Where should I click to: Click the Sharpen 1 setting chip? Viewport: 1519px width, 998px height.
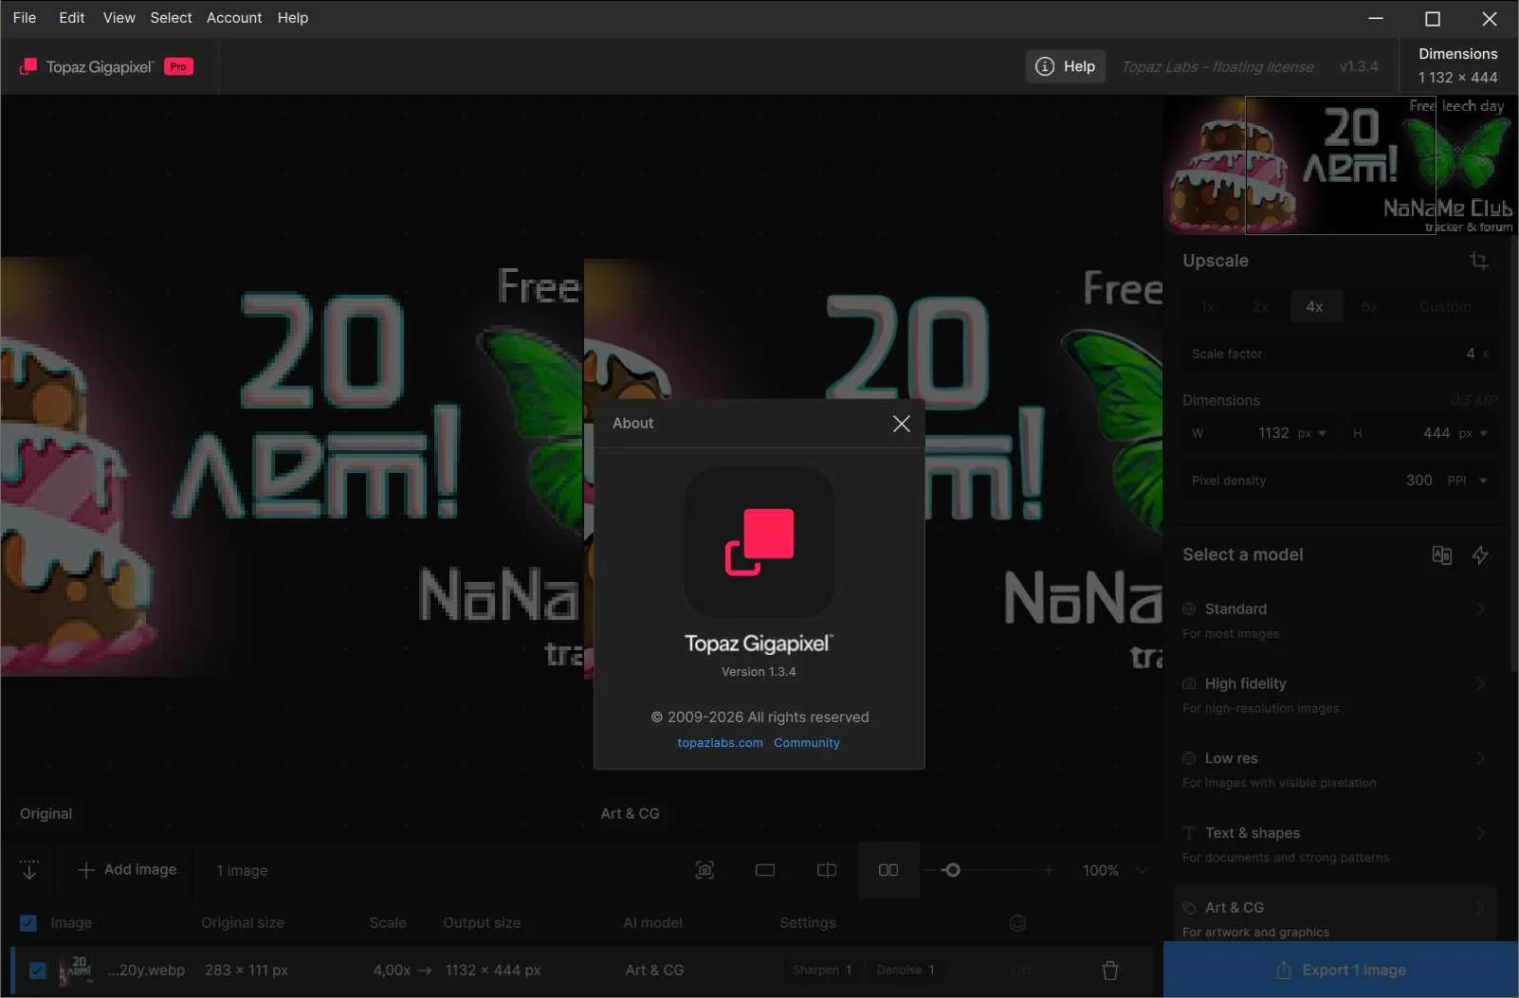tap(822, 970)
